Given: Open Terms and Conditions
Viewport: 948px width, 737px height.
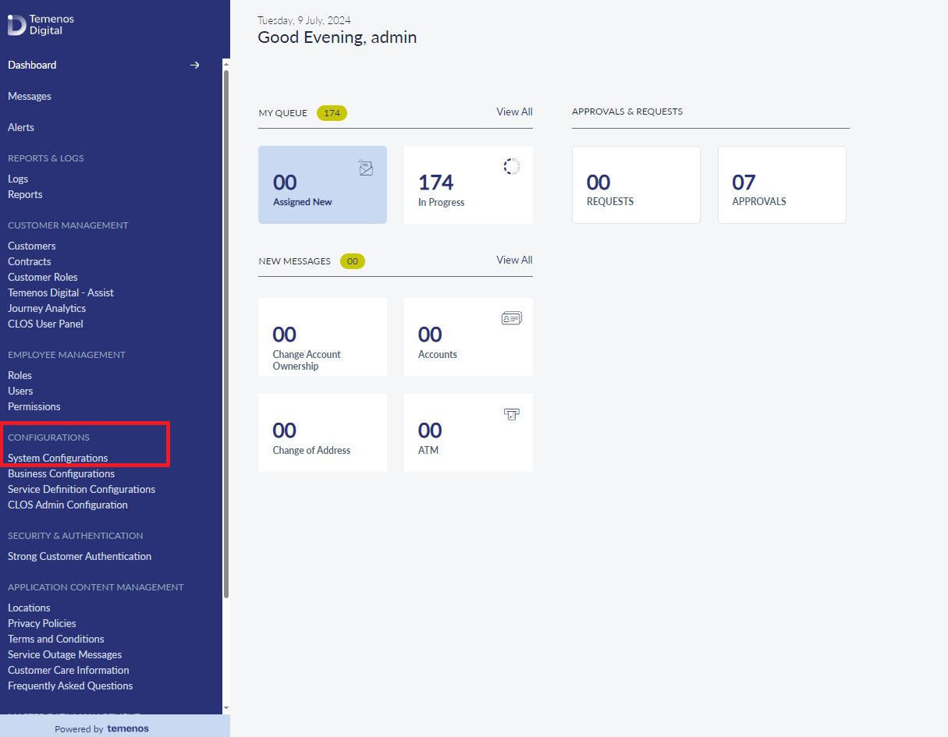Looking at the screenshot, I should pyautogui.click(x=56, y=639).
